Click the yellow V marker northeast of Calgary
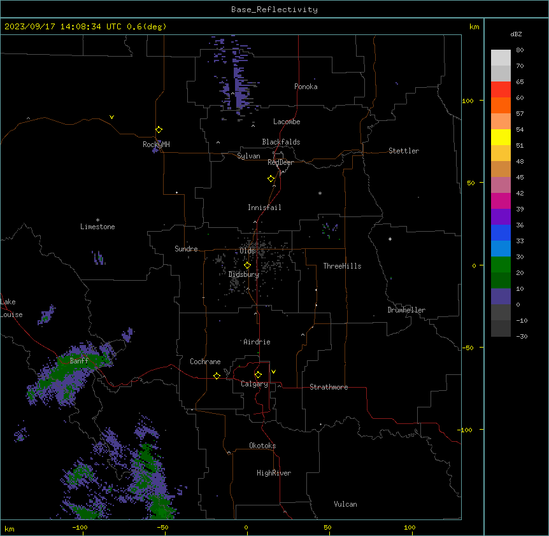 (273, 372)
